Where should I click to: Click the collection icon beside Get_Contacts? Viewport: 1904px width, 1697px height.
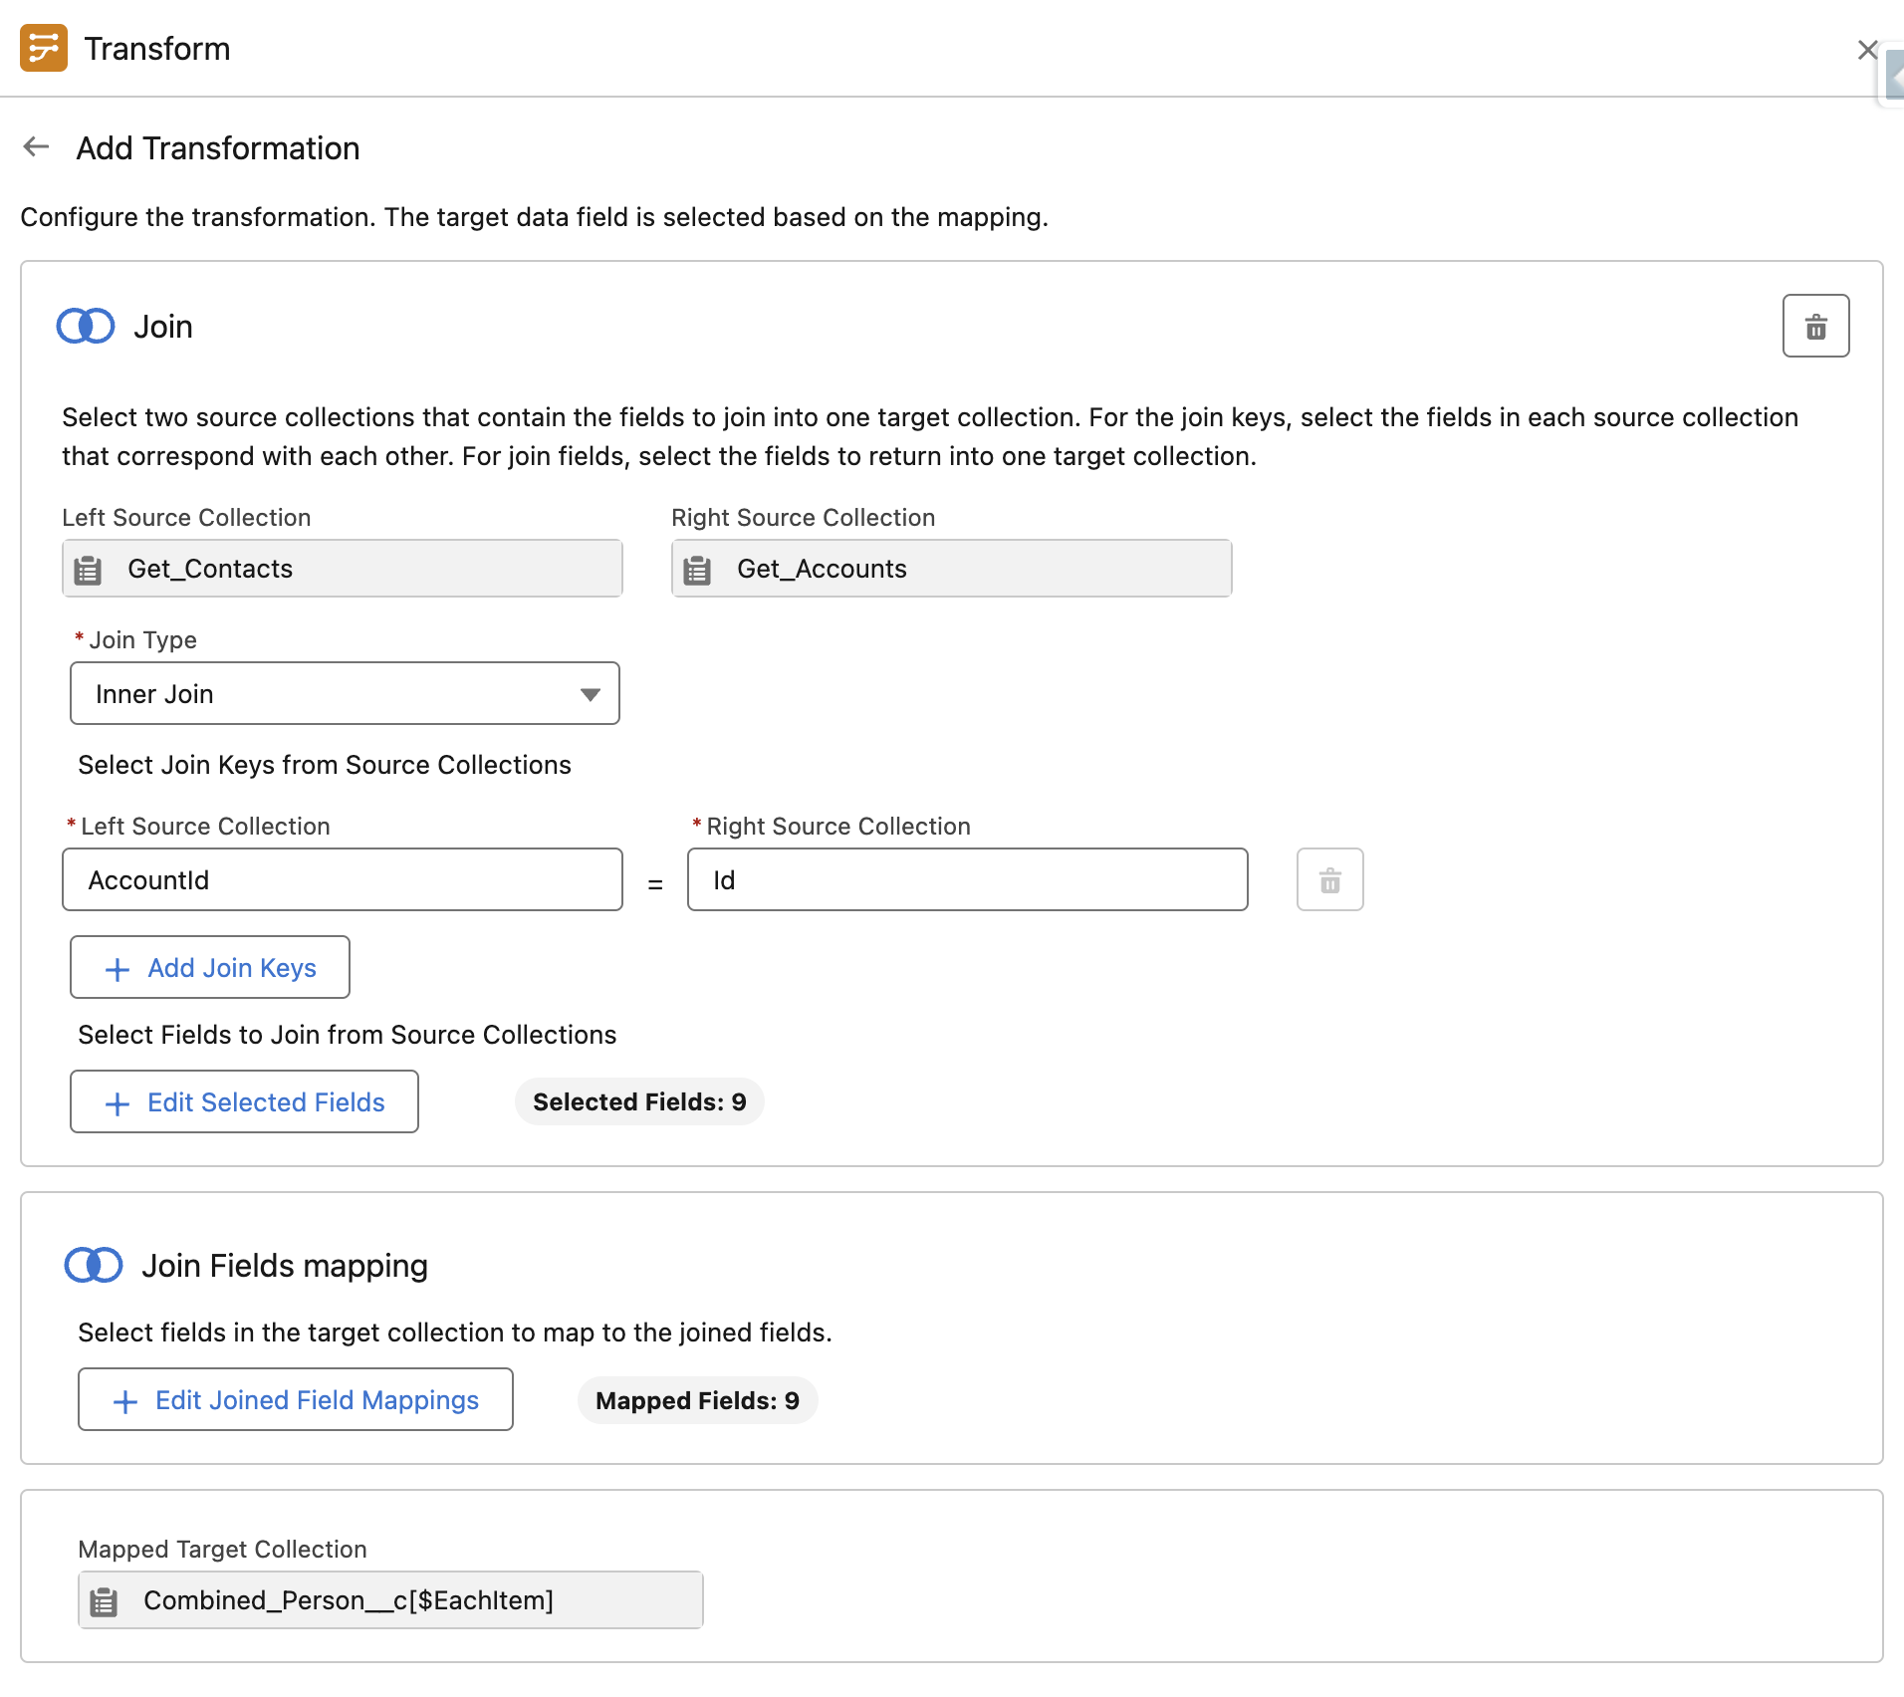point(89,569)
